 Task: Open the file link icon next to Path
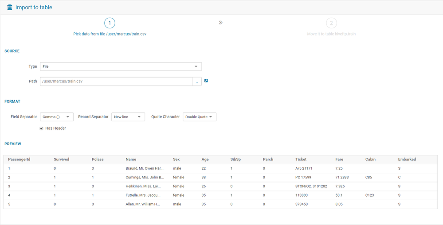point(206,81)
